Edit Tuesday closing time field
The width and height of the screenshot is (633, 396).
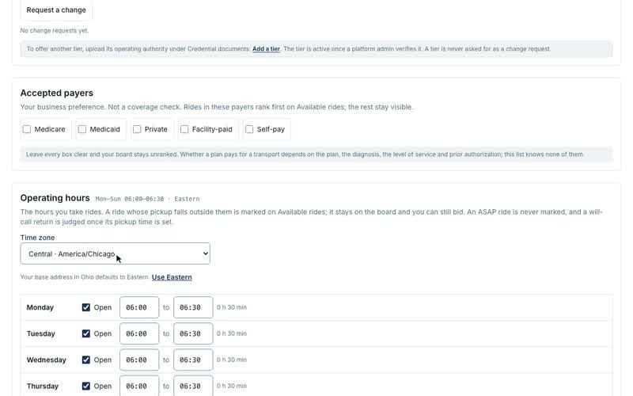pos(193,333)
